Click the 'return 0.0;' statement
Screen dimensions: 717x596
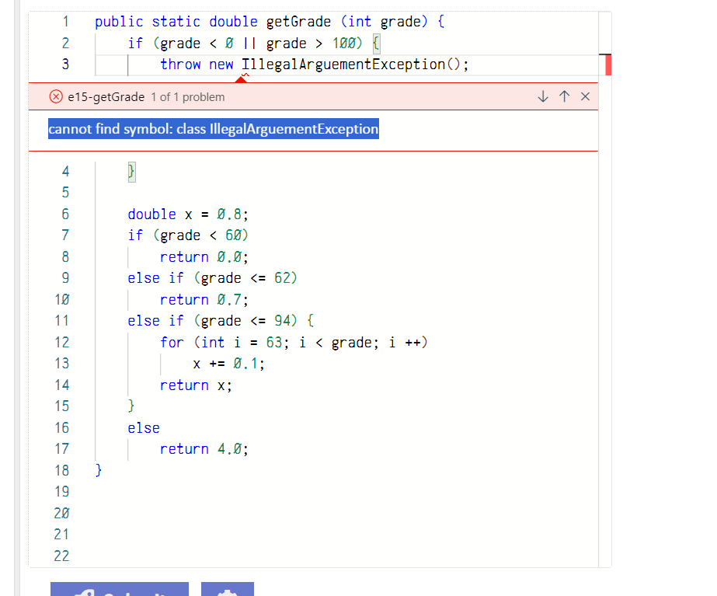204,256
